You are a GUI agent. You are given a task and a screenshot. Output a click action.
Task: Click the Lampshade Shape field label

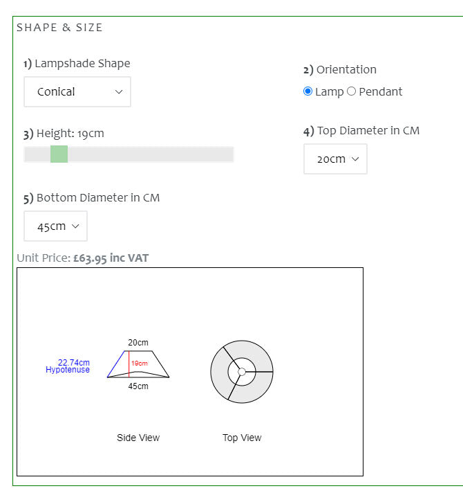click(77, 64)
